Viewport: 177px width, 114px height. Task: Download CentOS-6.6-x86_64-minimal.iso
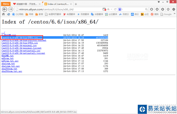click(x=19, y=45)
